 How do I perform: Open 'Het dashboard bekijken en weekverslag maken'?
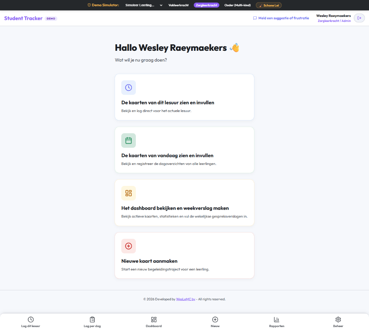(175, 208)
